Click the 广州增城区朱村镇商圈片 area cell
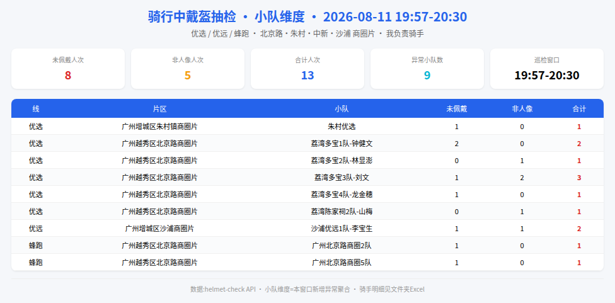This screenshot has width=615, height=303. click(159, 127)
